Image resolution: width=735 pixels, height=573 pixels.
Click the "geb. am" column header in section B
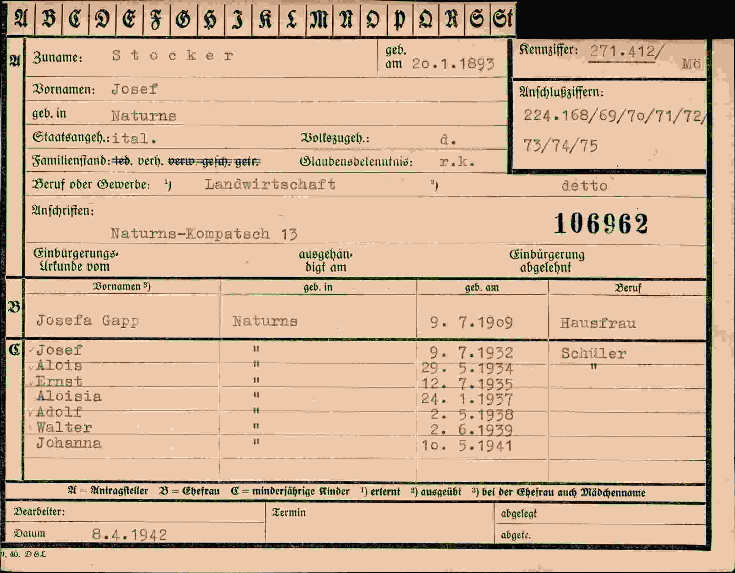482,288
